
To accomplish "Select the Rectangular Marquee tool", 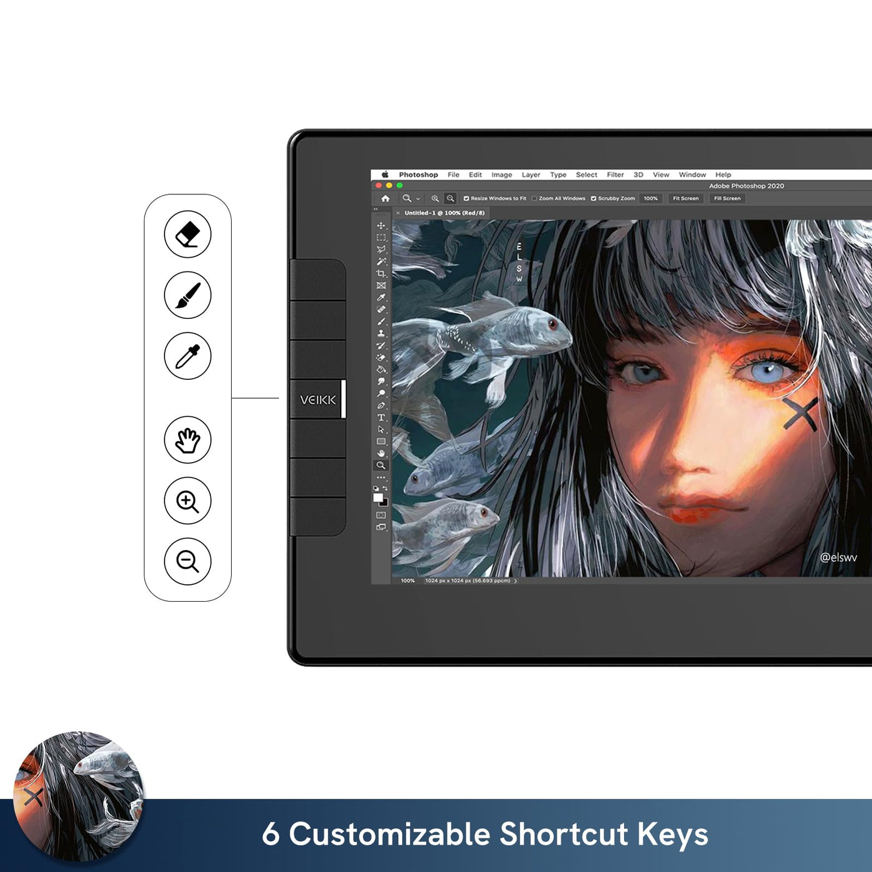I will pyautogui.click(x=381, y=237).
